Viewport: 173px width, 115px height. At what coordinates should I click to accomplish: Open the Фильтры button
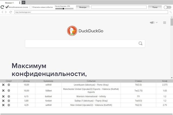pos(83,7)
